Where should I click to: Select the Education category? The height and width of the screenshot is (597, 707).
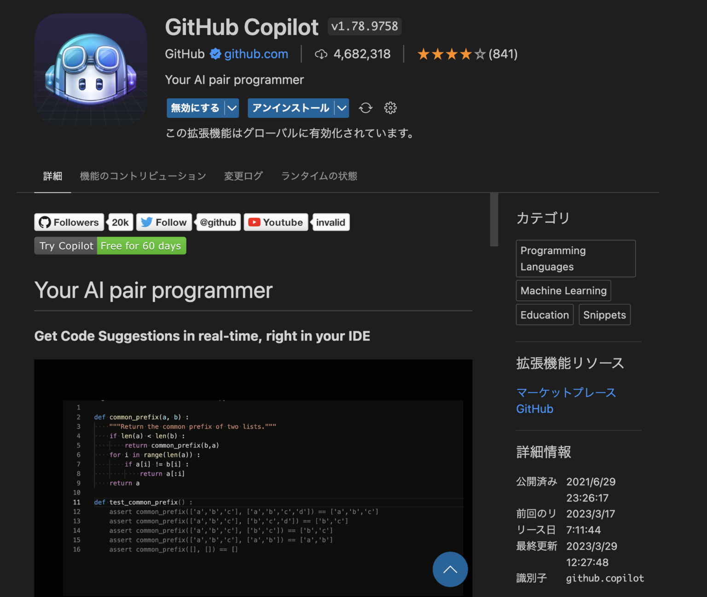pyautogui.click(x=545, y=315)
